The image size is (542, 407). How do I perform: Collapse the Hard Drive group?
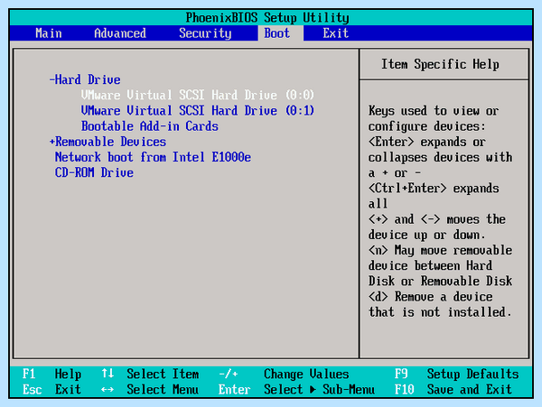[x=85, y=79]
